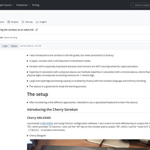Click 'Cherry G86-63400' heading

coord(39,118)
